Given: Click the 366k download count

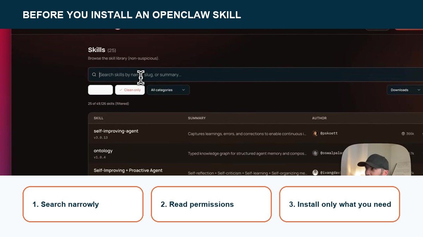Looking at the screenshot, I should [x=410, y=134].
